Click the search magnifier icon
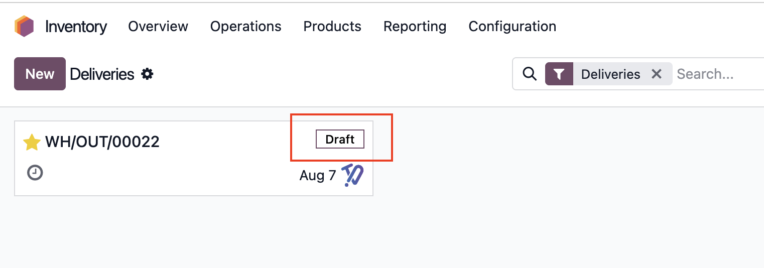 pos(530,74)
